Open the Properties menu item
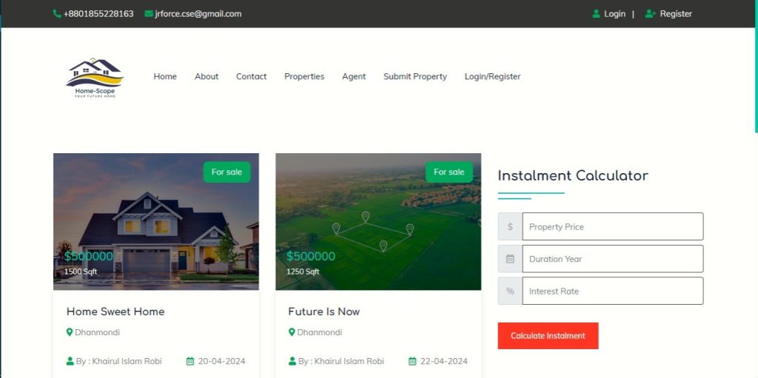 coord(304,76)
